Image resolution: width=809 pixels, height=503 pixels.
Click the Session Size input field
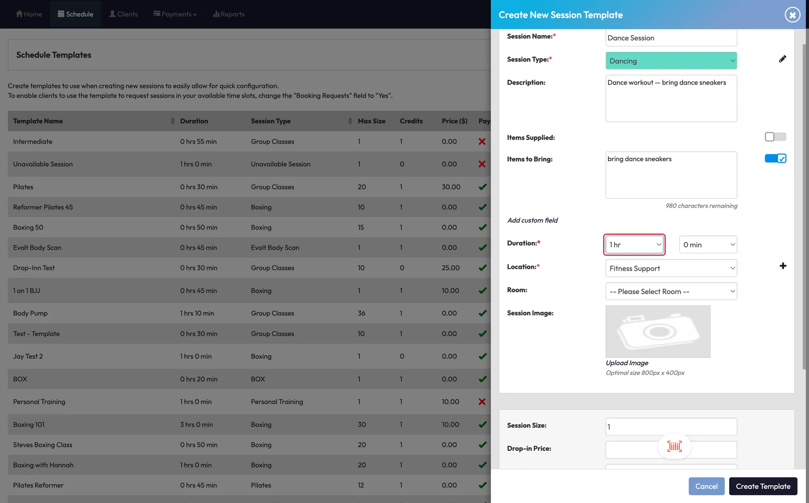[x=671, y=427]
